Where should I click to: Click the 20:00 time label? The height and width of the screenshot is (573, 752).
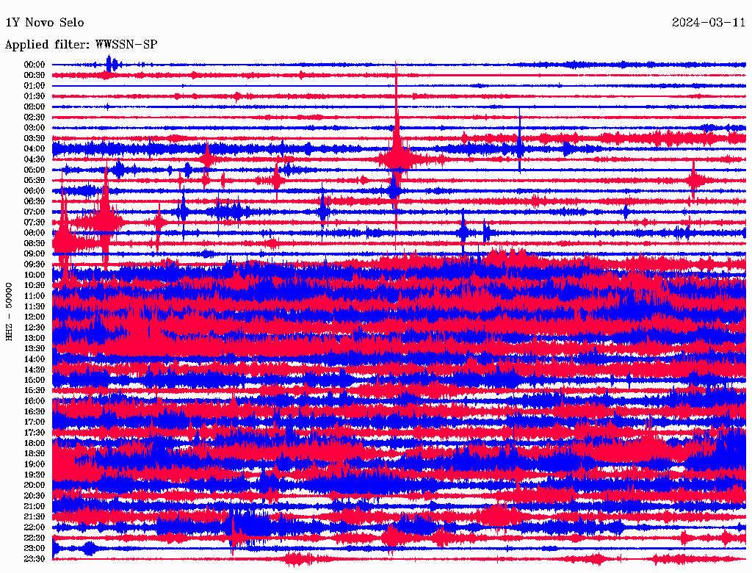35,485
